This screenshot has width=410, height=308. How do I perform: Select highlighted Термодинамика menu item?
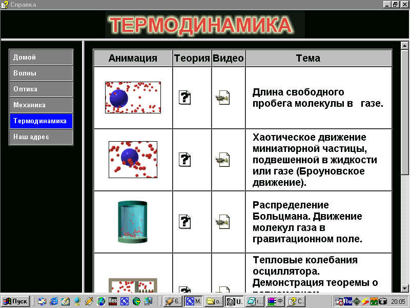pyautogui.click(x=41, y=121)
